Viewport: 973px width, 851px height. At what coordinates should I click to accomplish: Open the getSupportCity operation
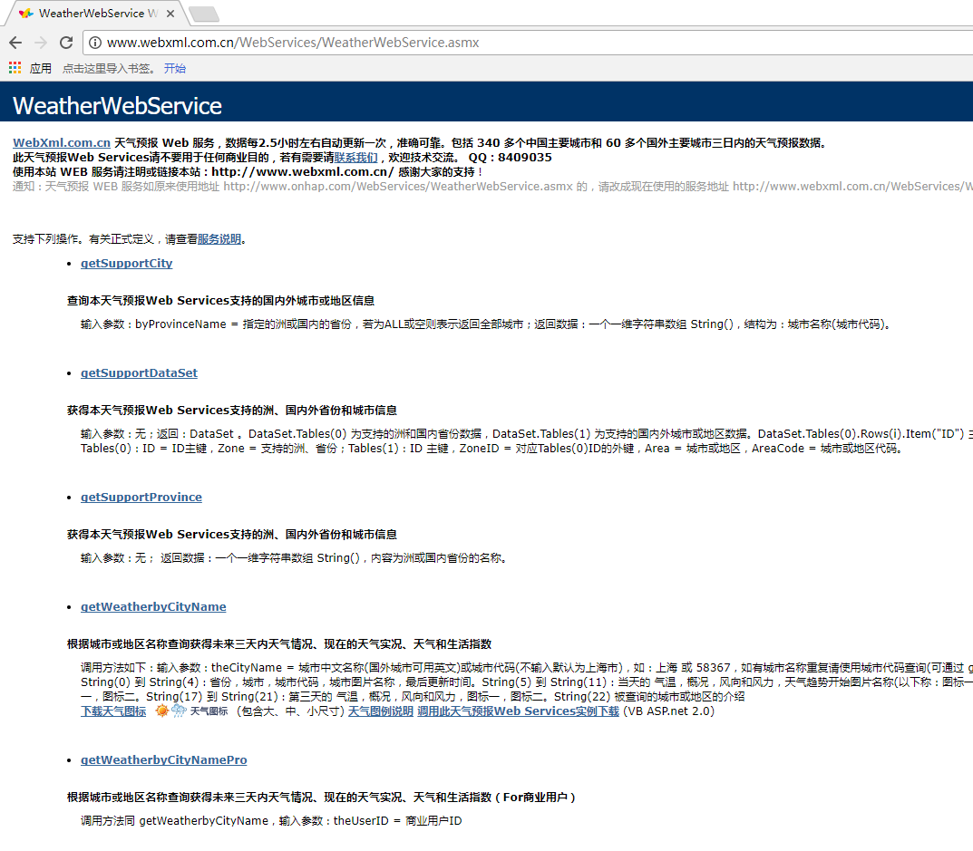(x=127, y=263)
